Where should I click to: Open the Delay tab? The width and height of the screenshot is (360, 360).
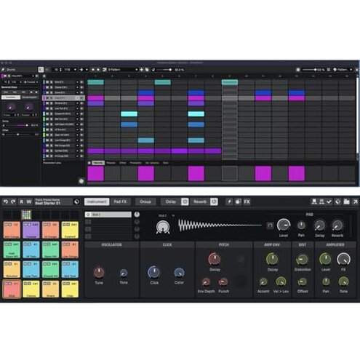(x=171, y=201)
